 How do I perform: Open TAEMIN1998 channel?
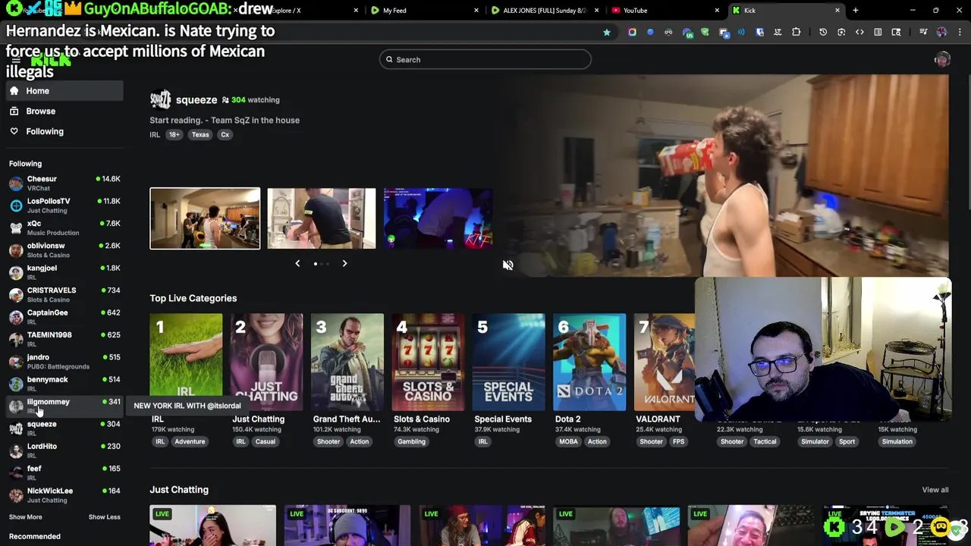(64, 339)
